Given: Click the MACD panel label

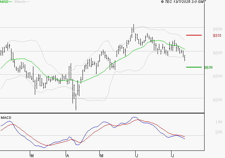Looking at the screenshot, I should click(x=6, y=118).
